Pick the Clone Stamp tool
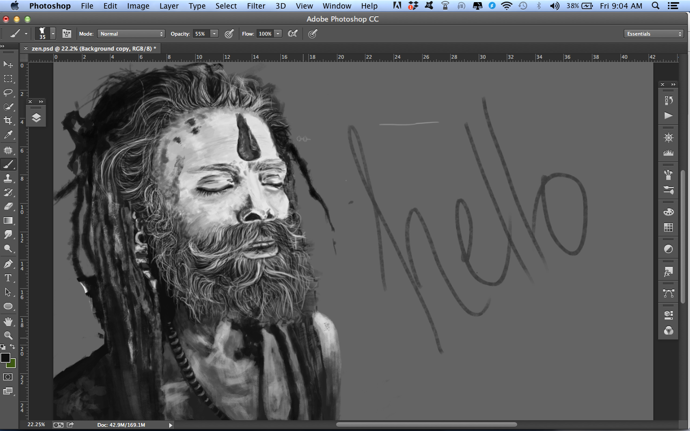Image resolution: width=690 pixels, height=431 pixels. pyautogui.click(x=8, y=178)
